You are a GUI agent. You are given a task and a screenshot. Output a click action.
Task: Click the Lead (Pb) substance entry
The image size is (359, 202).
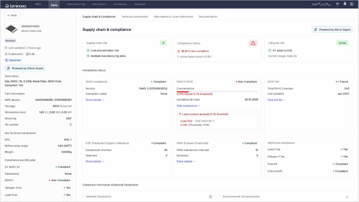tap(197, 121)
